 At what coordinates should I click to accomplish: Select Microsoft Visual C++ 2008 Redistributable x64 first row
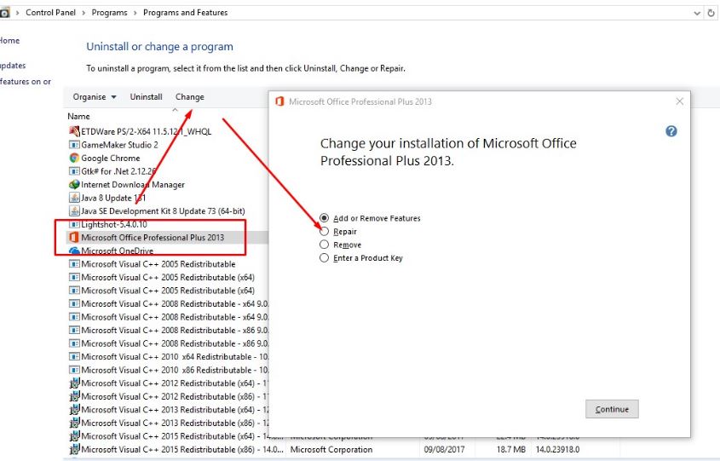pos(168,304)
